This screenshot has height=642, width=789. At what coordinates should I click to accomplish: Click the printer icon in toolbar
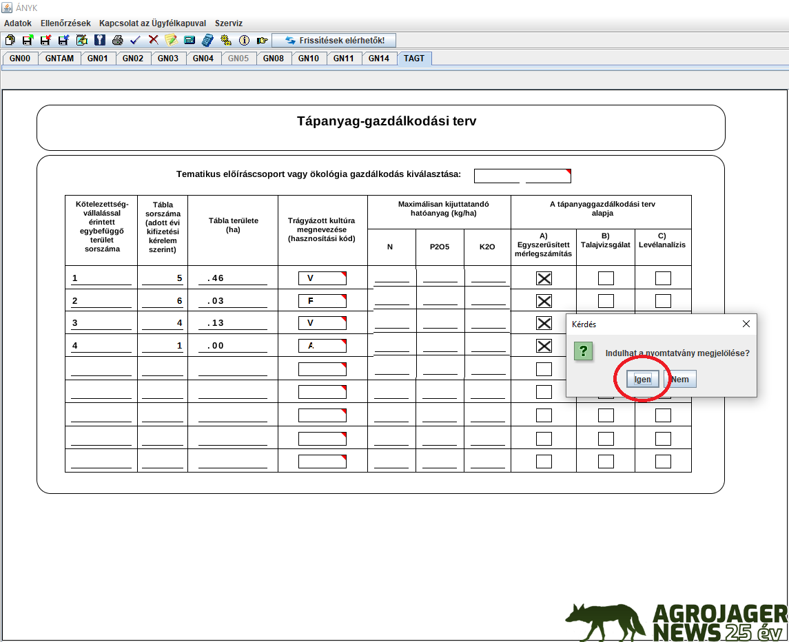[117, 41]
